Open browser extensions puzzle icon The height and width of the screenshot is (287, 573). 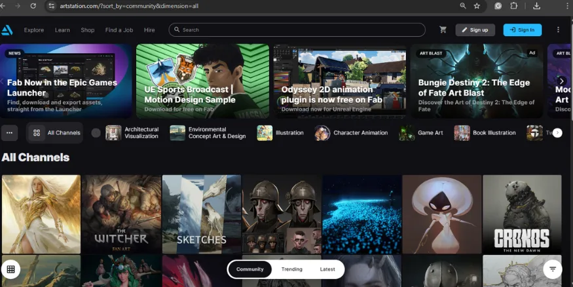[x=514, y=6]
